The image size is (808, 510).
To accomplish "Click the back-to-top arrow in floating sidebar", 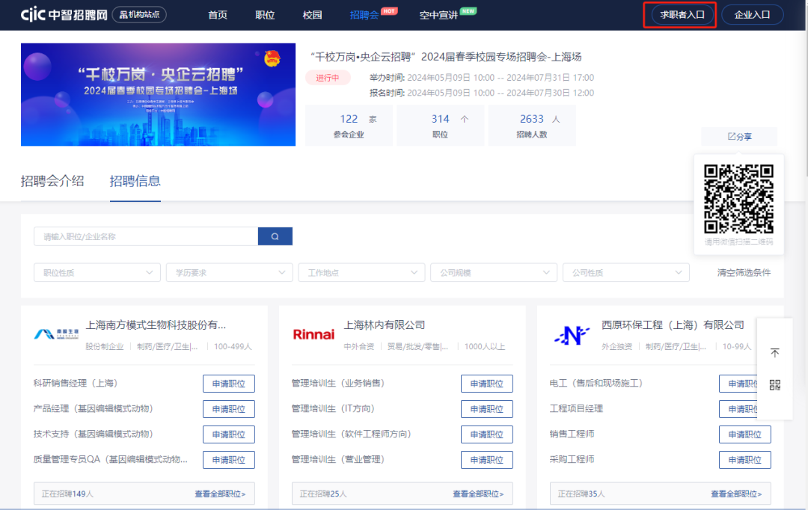I will point(775,352).
